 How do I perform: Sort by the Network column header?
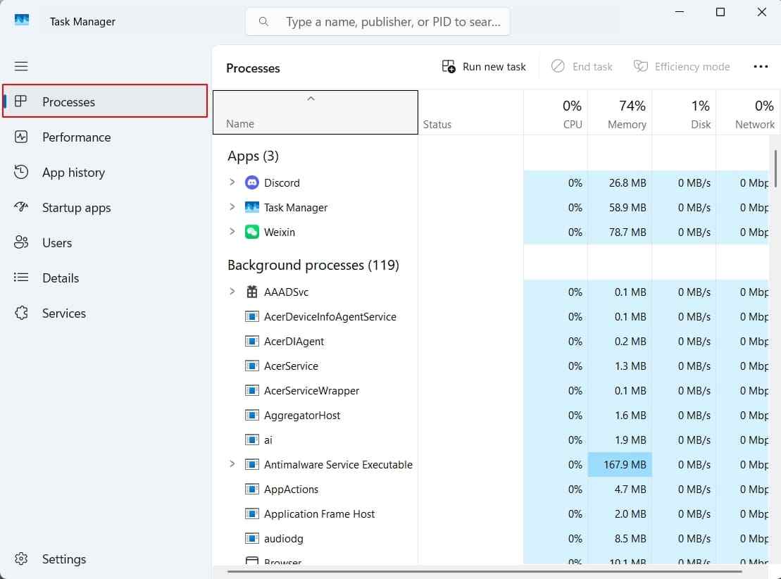747,113
